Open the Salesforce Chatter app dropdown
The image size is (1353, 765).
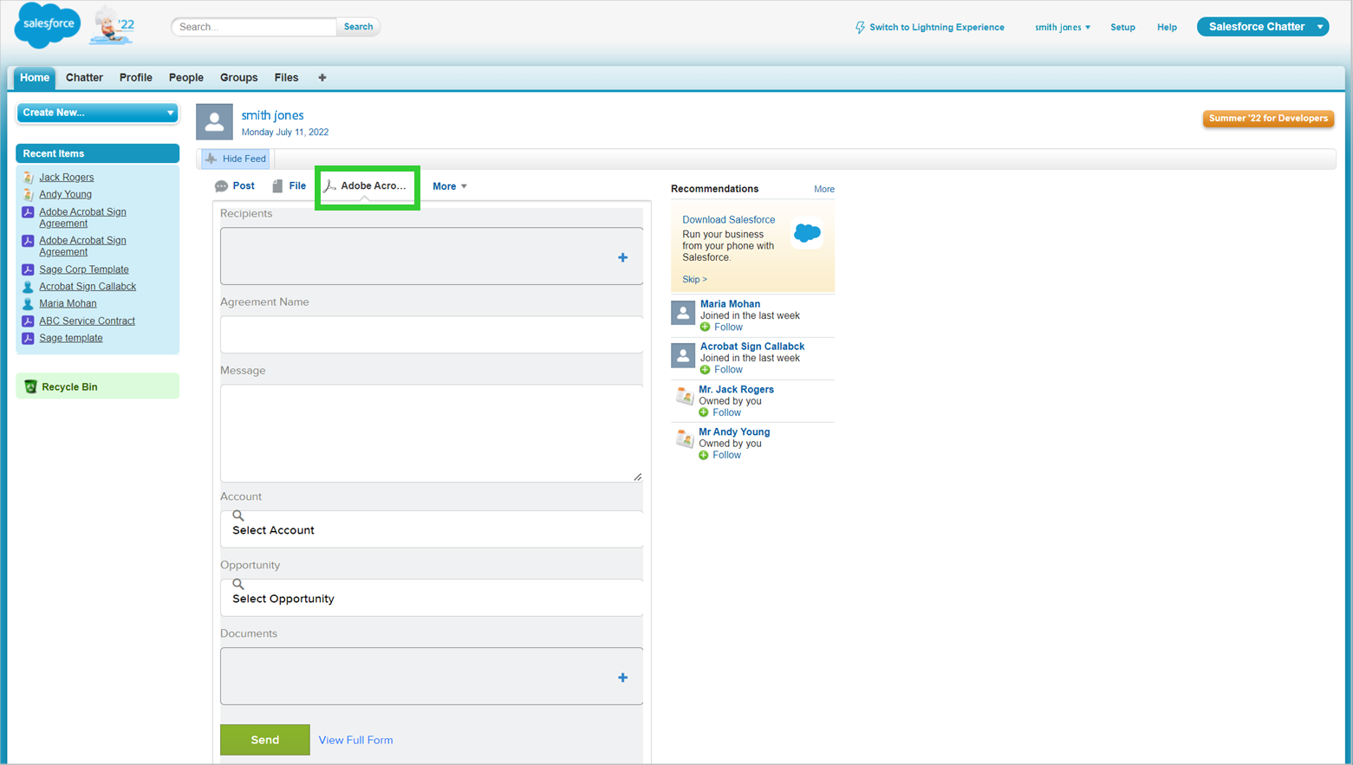click(x=1319, y=27)
